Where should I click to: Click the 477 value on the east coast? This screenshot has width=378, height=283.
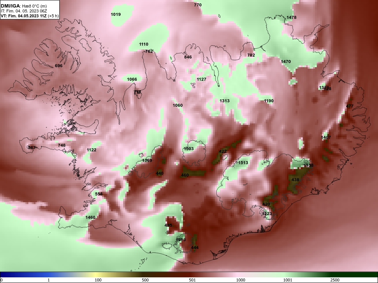[x=350, y=106]
